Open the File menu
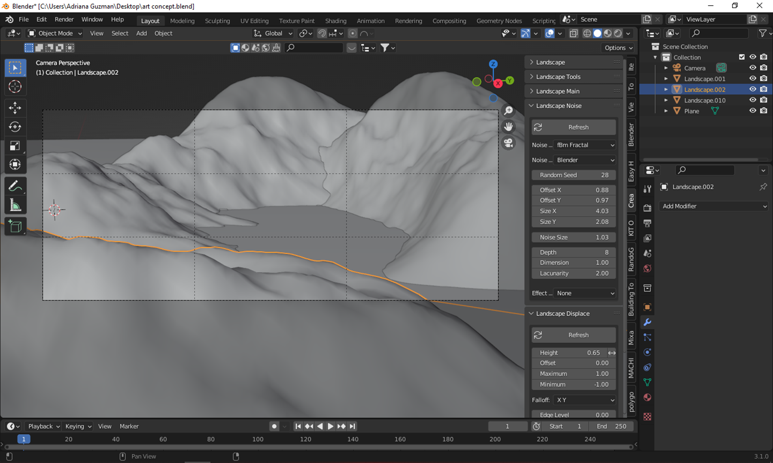The height and width of the screenshot is (463, 773). pyautogui.click(x=24, y=20)
